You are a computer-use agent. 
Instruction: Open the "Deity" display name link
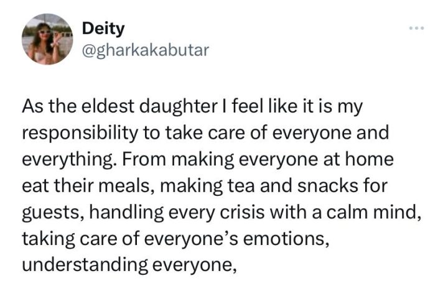pyautogui.click(x=103, y=29)
